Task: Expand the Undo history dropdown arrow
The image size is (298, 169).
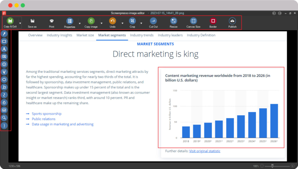Action: point(123,23)
